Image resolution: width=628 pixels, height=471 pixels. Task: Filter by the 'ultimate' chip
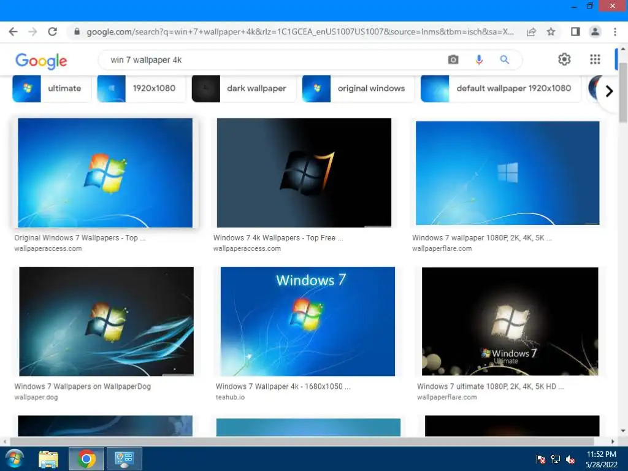52,88
